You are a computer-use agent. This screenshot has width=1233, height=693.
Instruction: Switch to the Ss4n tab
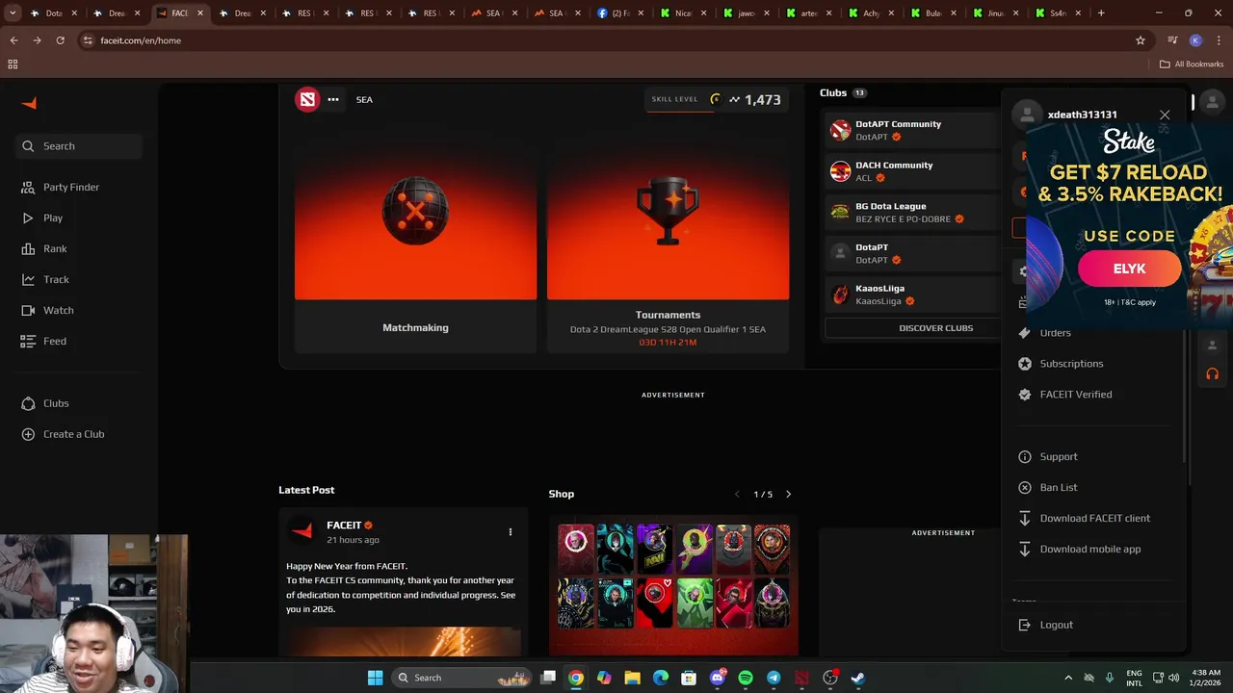(x=1060, y=13)
